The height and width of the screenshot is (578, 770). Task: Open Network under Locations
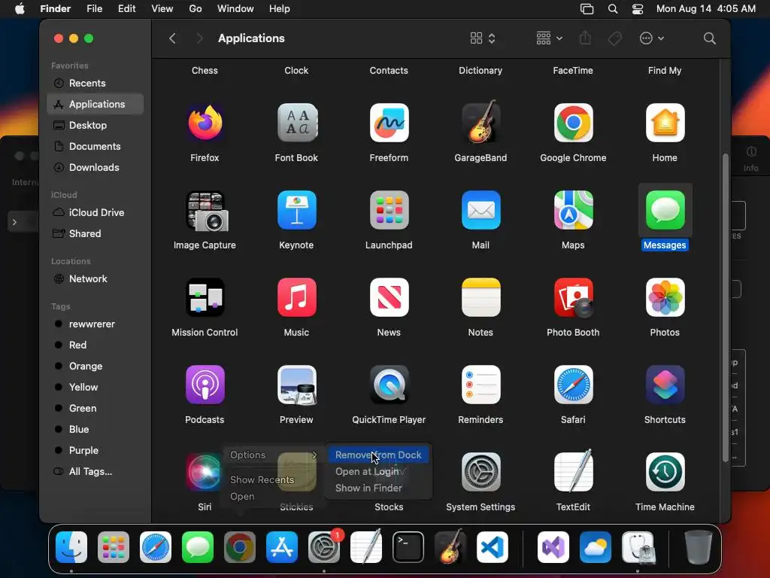(x=95, y=279)
